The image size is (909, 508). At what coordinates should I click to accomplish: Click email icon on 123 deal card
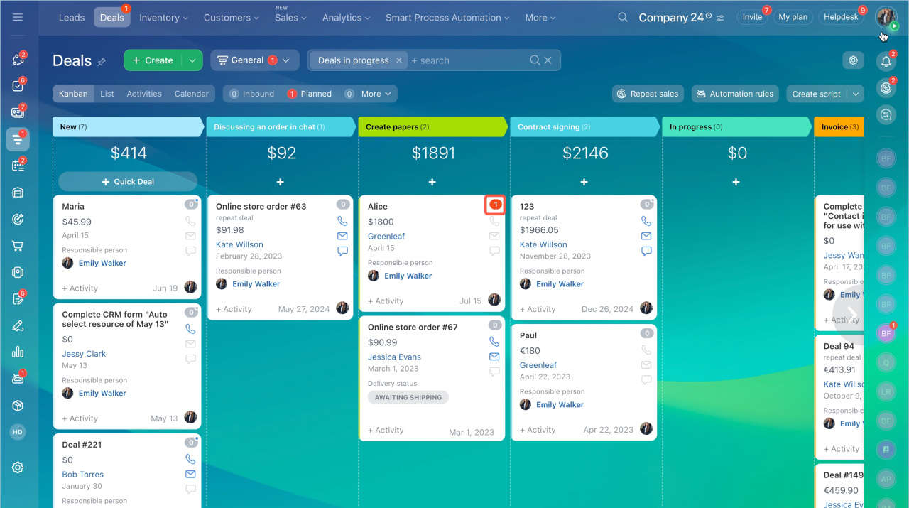click(646, 236)
